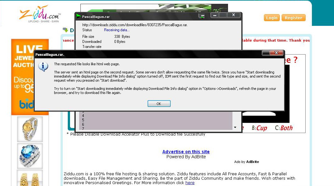334x186 pixels.
Task: Click the '0 Bytes' downloaded value
Action: tap(120, 42)
